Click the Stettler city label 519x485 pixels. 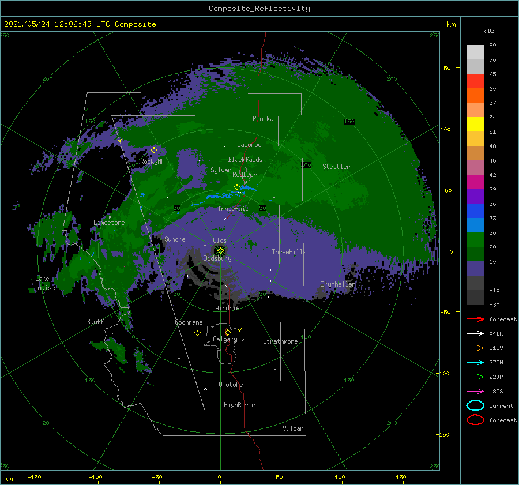click(336, 167)
